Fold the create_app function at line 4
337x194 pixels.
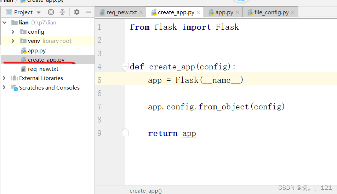point(125,67)
